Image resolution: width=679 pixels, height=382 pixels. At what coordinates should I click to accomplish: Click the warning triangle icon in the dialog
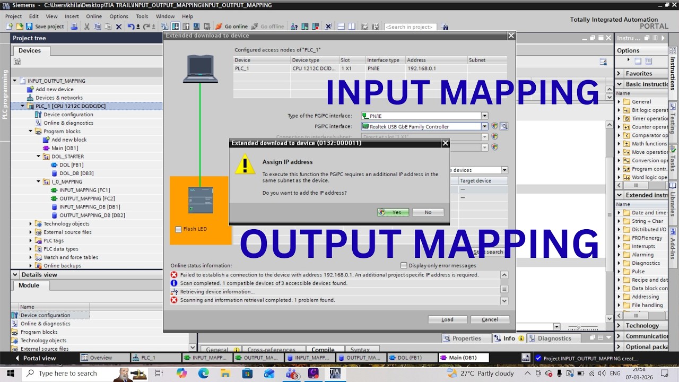[x=245, y=164]
